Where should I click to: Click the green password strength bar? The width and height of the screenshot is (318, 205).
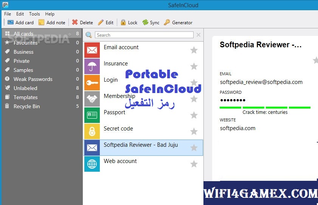[265, 107]
